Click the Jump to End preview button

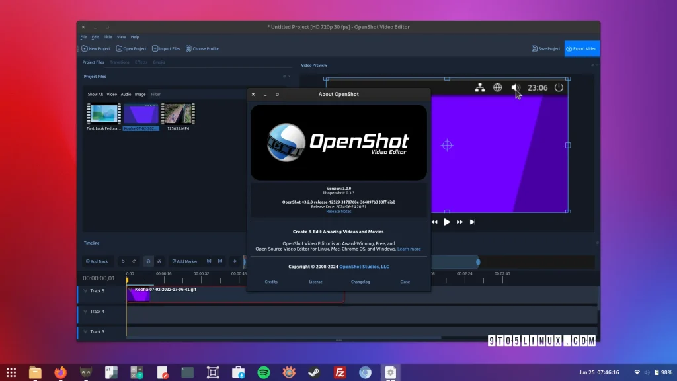[x=473, y=222]
